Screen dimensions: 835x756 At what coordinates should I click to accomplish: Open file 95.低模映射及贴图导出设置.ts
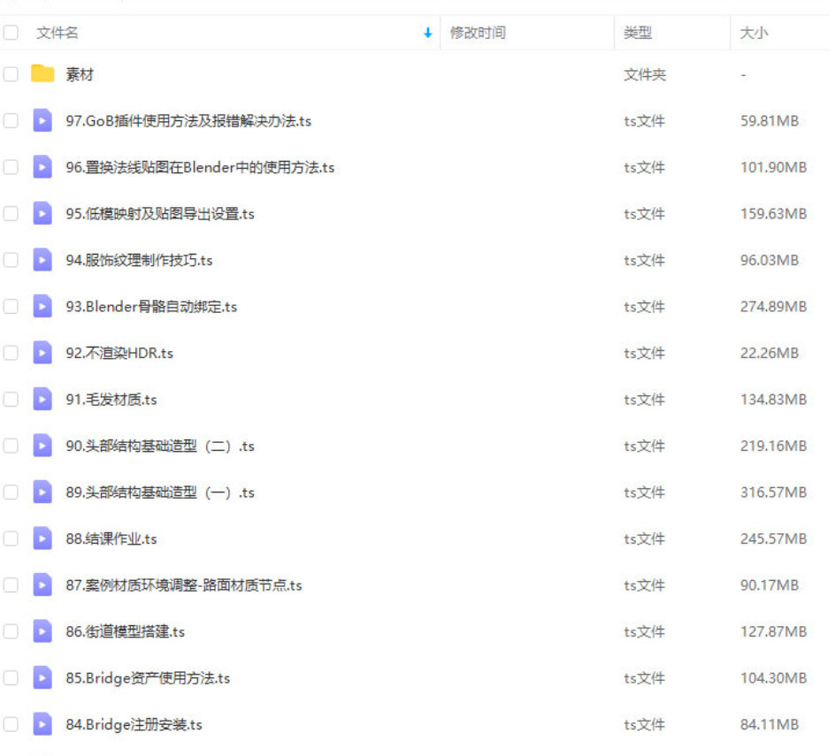click(160, 213)
